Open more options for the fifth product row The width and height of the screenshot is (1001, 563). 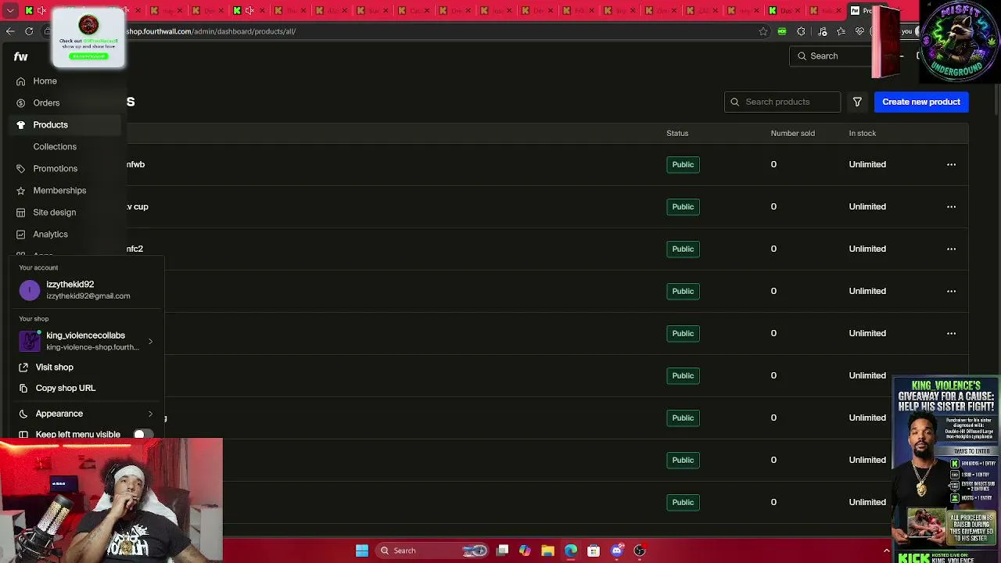951,333
